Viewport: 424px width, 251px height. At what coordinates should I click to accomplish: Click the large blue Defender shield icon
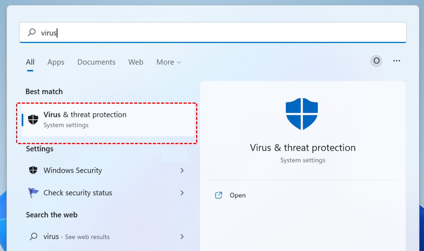coord(302,114)
